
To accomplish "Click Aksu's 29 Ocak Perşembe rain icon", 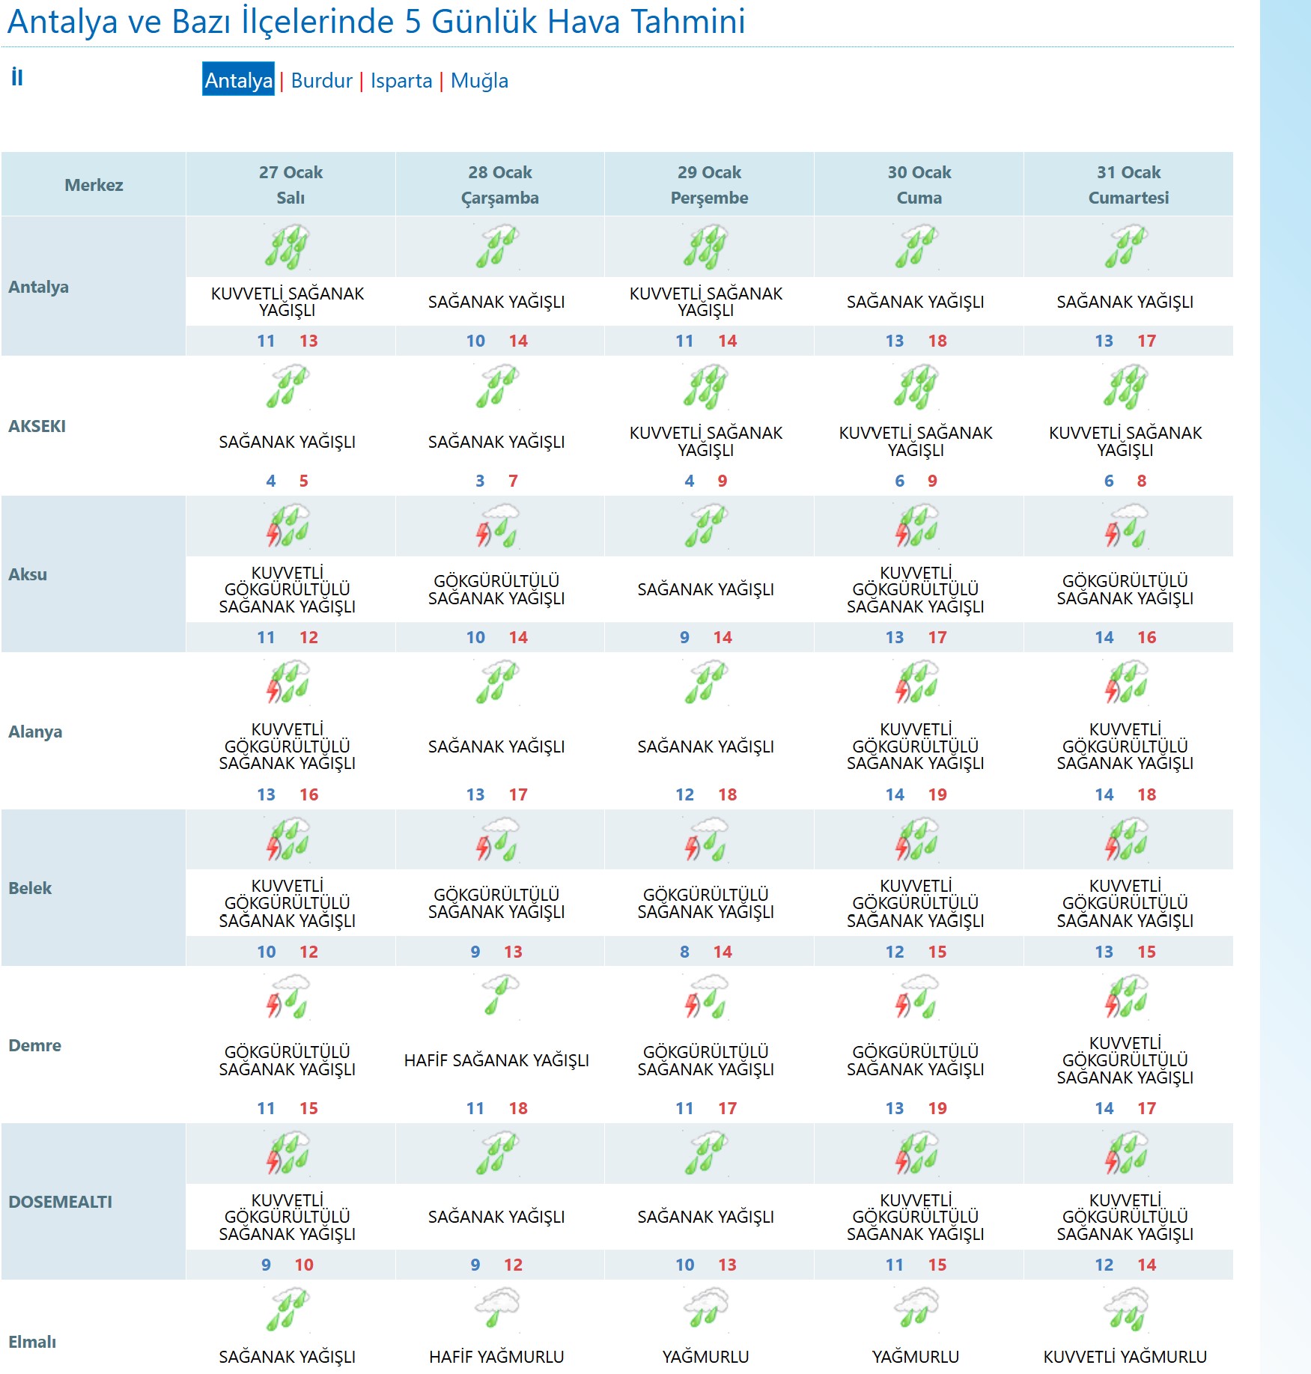I will pyautogui.click(x=706, y=526).
